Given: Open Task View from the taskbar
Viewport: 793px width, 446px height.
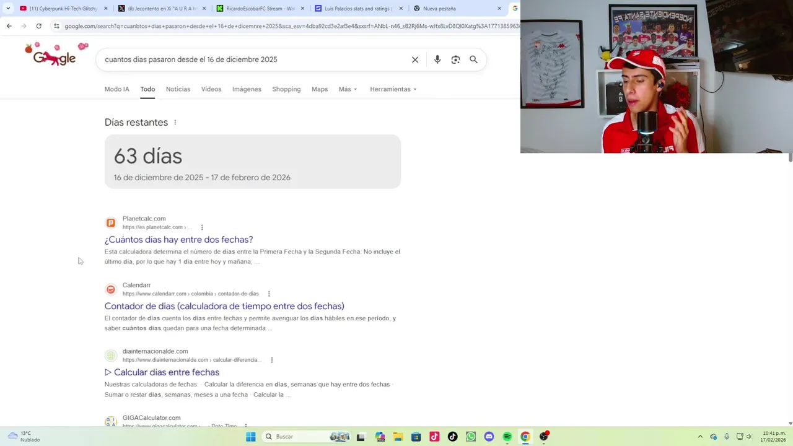Looking at the screenshot, I should coord(361,437).
